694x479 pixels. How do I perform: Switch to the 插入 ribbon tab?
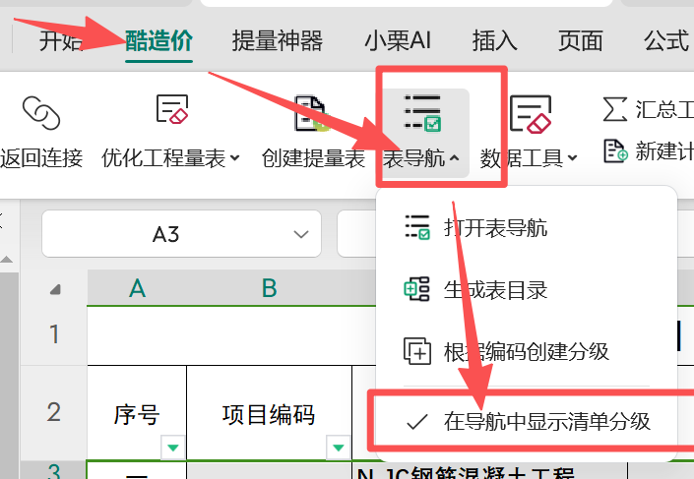494,40
